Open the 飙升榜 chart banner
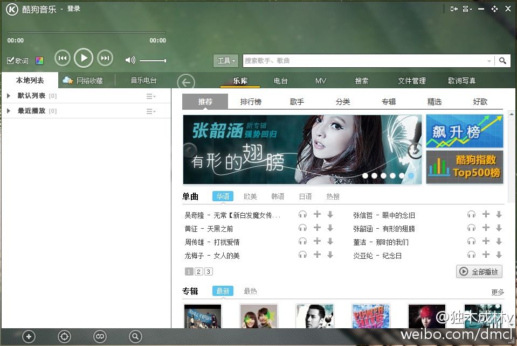The width and height of the screenshot is (517, 346). coord(465,131)
